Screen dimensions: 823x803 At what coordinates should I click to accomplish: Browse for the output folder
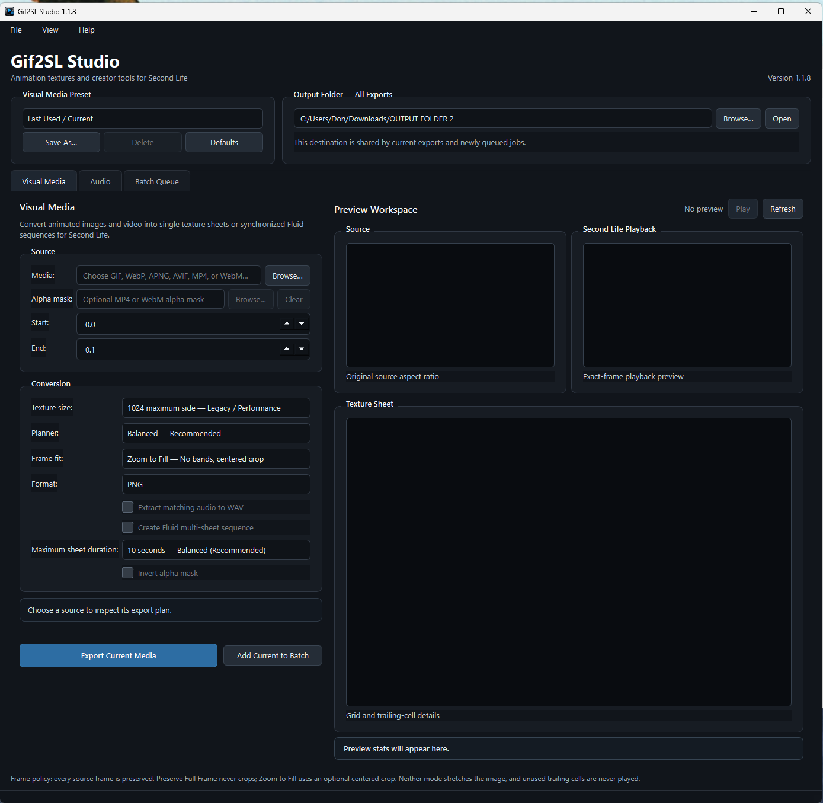click(738, 119)
